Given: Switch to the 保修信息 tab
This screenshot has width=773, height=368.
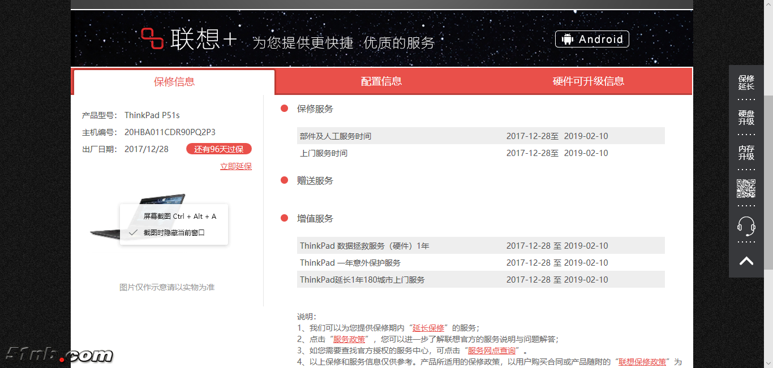Looking at the screenshot, I should pyautogui.click(x=174, y=82).
